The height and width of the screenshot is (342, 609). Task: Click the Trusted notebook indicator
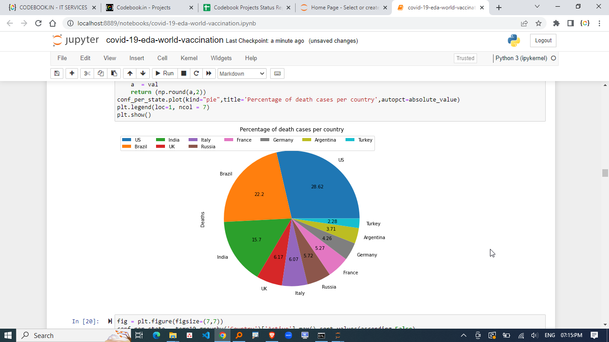click(465, 58)
